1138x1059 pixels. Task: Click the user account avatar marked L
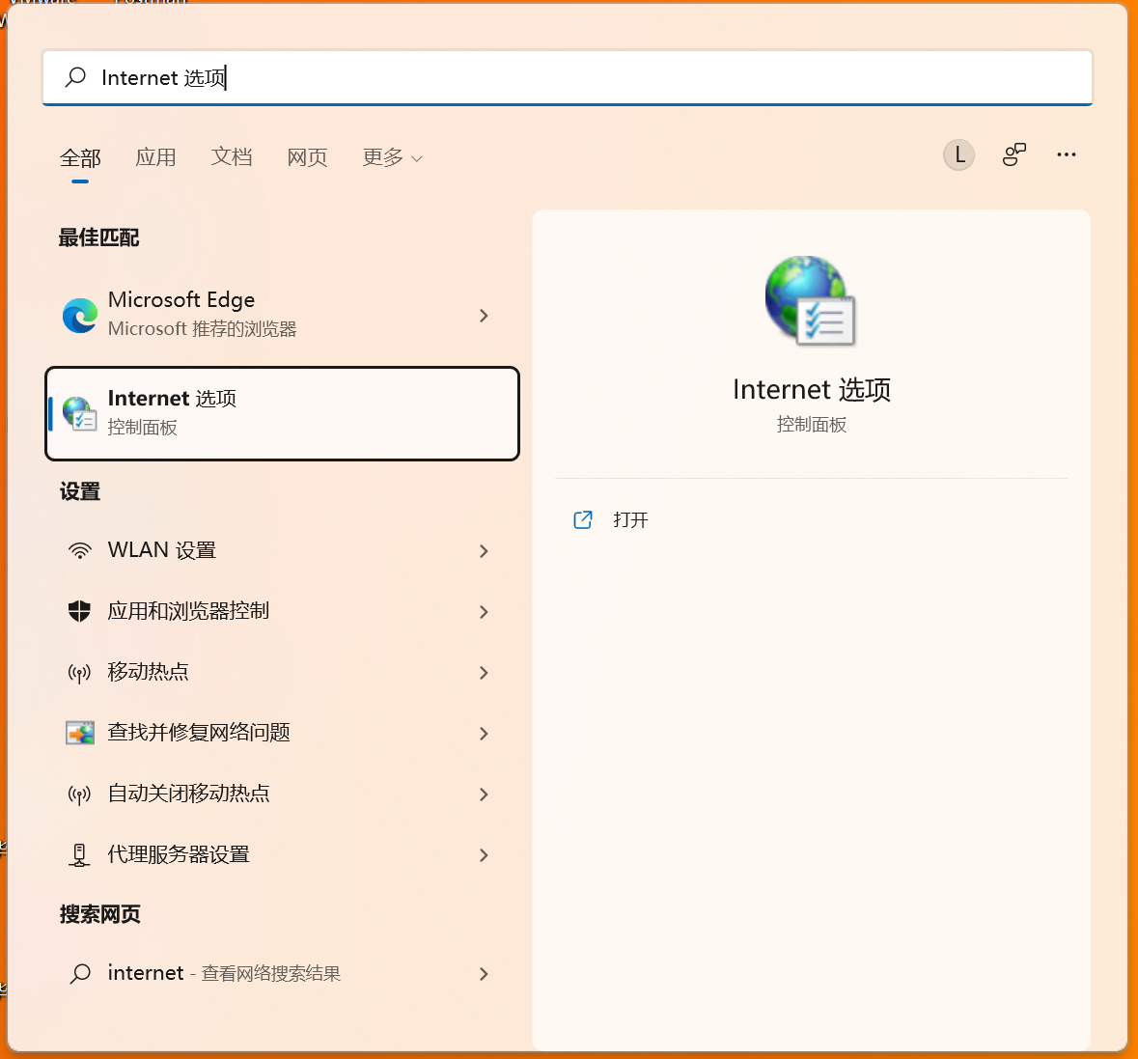tap(958, 154)
